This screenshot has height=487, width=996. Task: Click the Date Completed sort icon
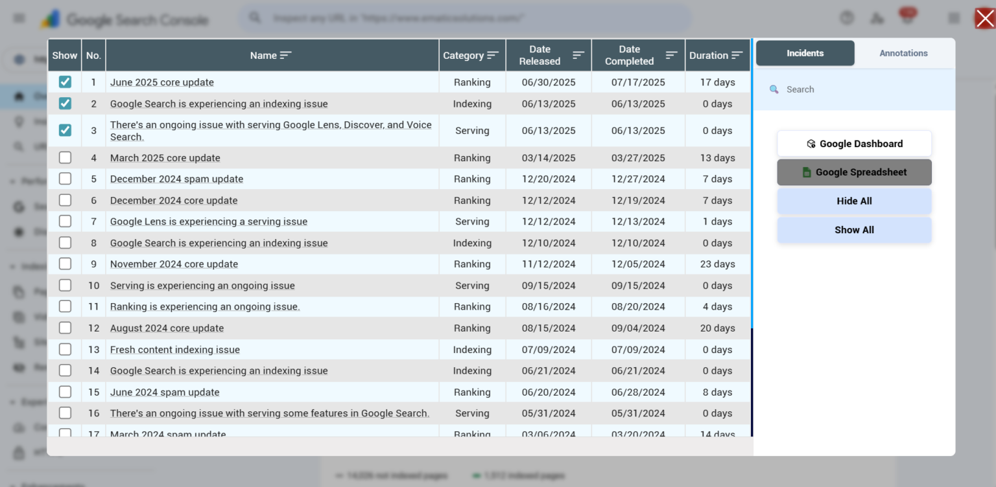coord(672,56)
